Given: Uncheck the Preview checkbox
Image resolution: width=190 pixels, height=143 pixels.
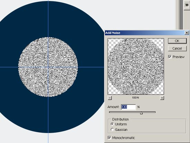Looking at the screenshot, I should coord(170,57).
